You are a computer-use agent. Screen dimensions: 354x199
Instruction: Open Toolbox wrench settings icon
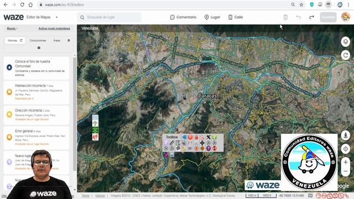pyautogui.click(x=208, y=137)
